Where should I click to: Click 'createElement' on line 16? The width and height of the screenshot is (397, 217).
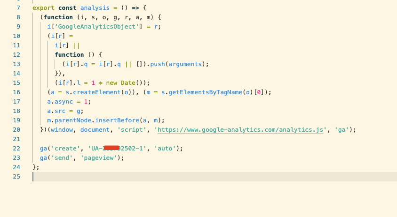[97, 92]
